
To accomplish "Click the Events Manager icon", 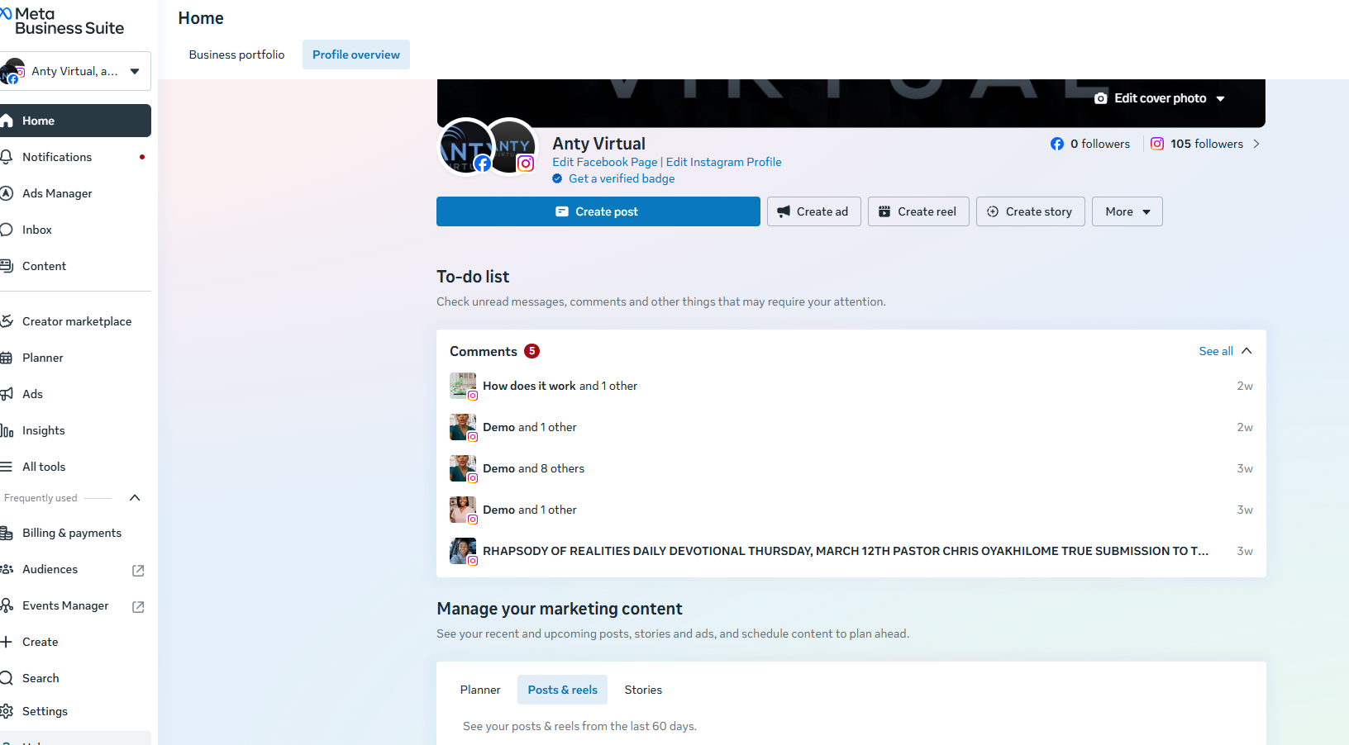I will pyautogui.click(x=7, y=605).
